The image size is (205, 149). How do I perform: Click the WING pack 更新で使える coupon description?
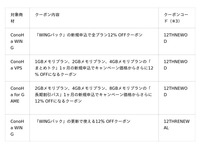(83, 122)
